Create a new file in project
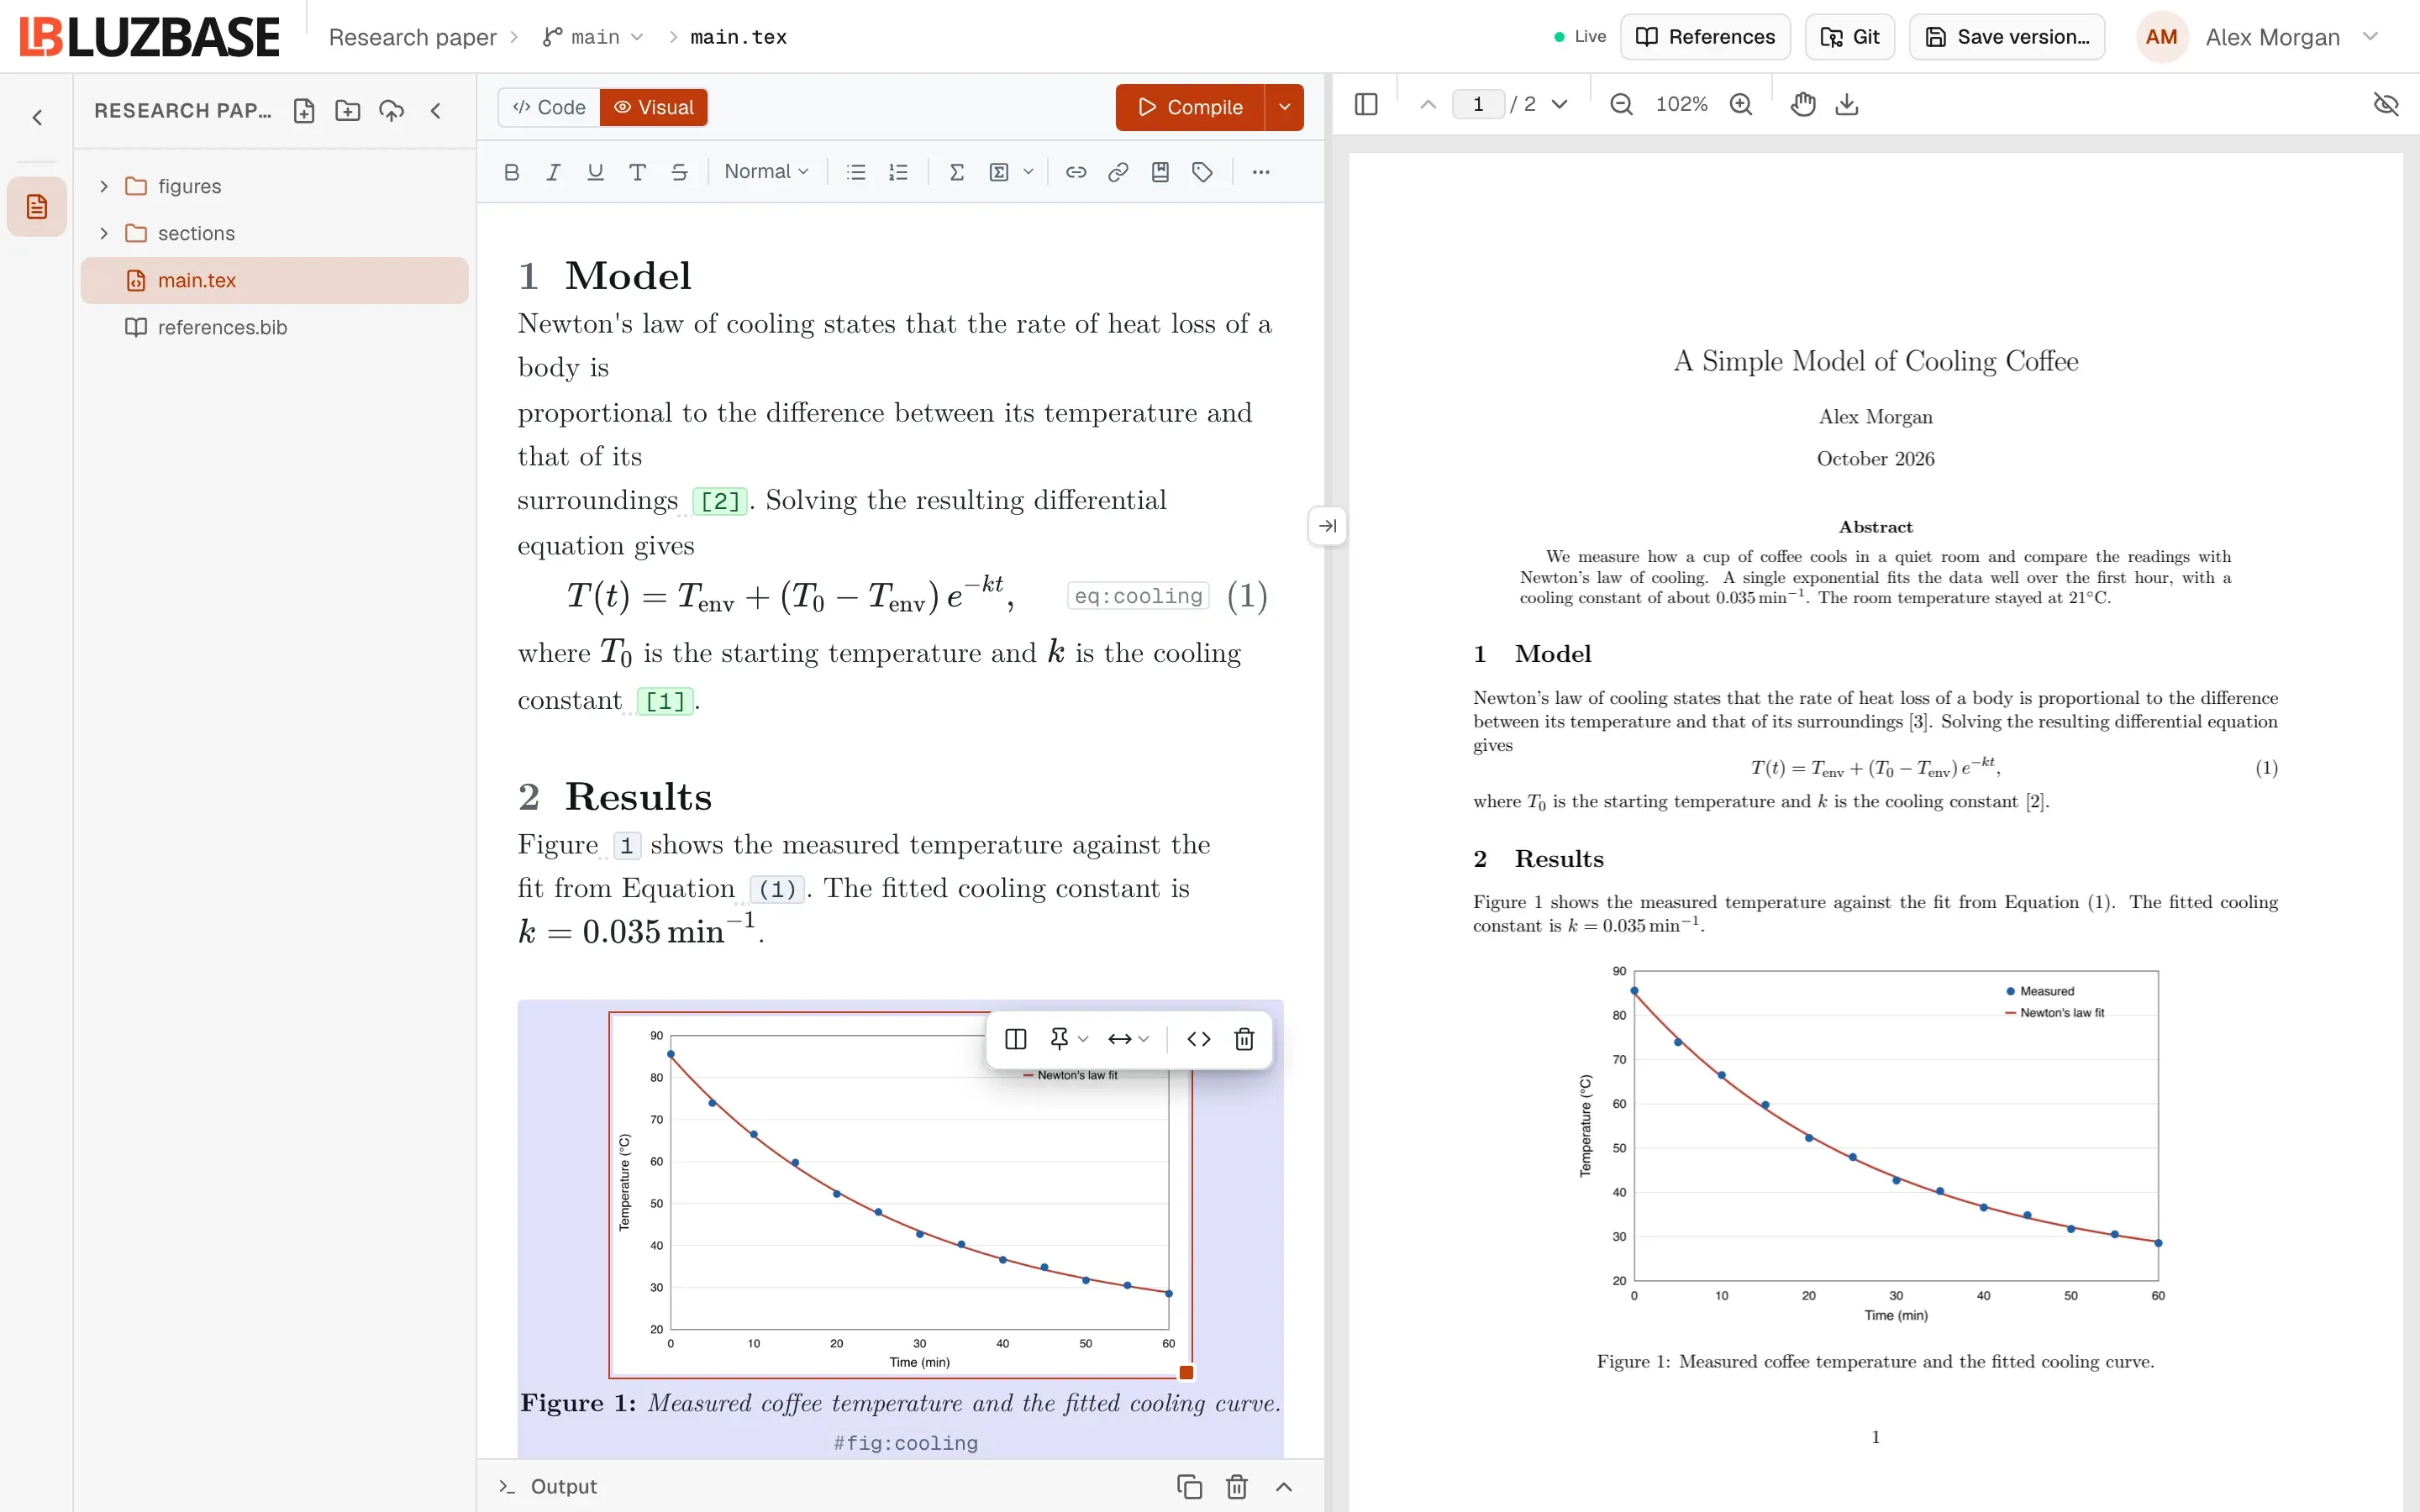This screenshot has width=2420, height=1512. coord(304,111)
